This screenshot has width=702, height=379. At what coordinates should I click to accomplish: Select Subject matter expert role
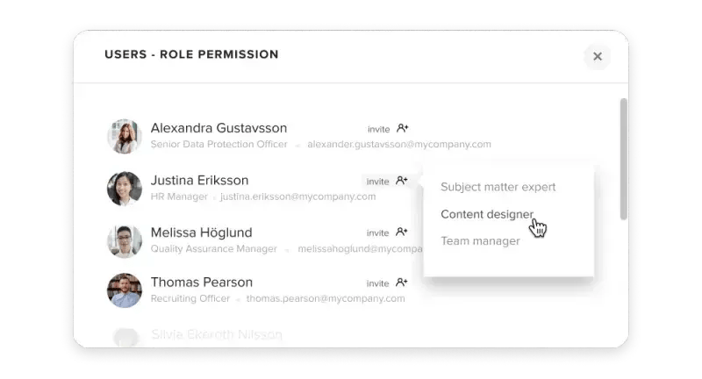[498, 187]
